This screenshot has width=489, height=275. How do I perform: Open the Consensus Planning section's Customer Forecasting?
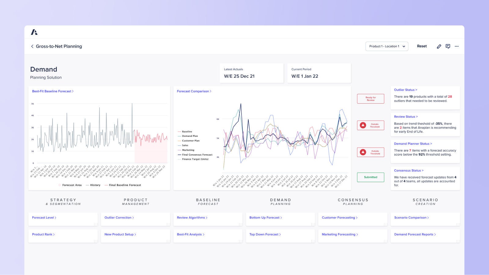tap(339, 218)
